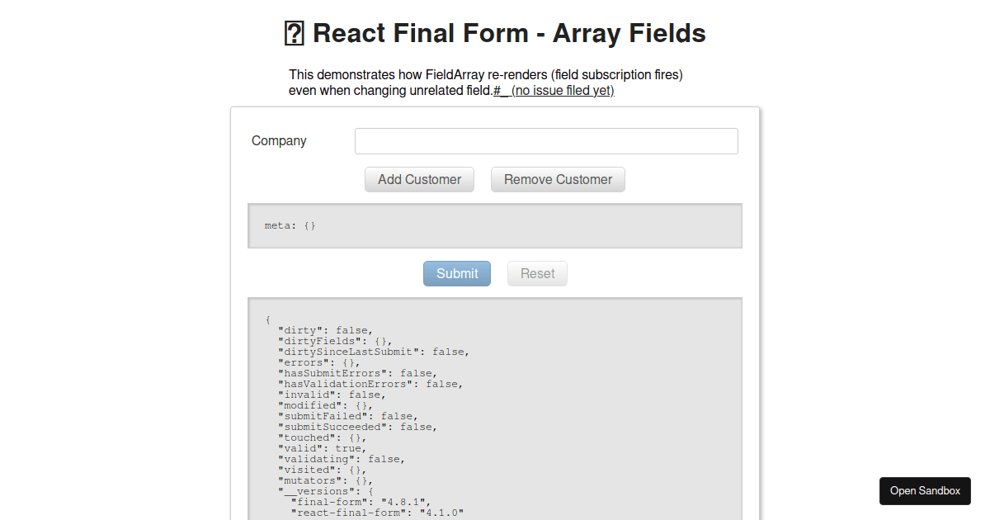This screenshot has height=520, width=990.
Task: Submit the form
Action: pyautogui.click(x=456, y=273)
